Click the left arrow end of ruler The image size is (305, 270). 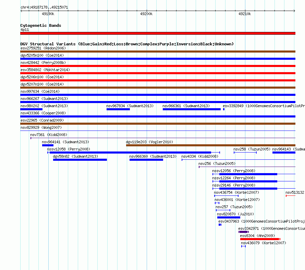tap(21, 11)
